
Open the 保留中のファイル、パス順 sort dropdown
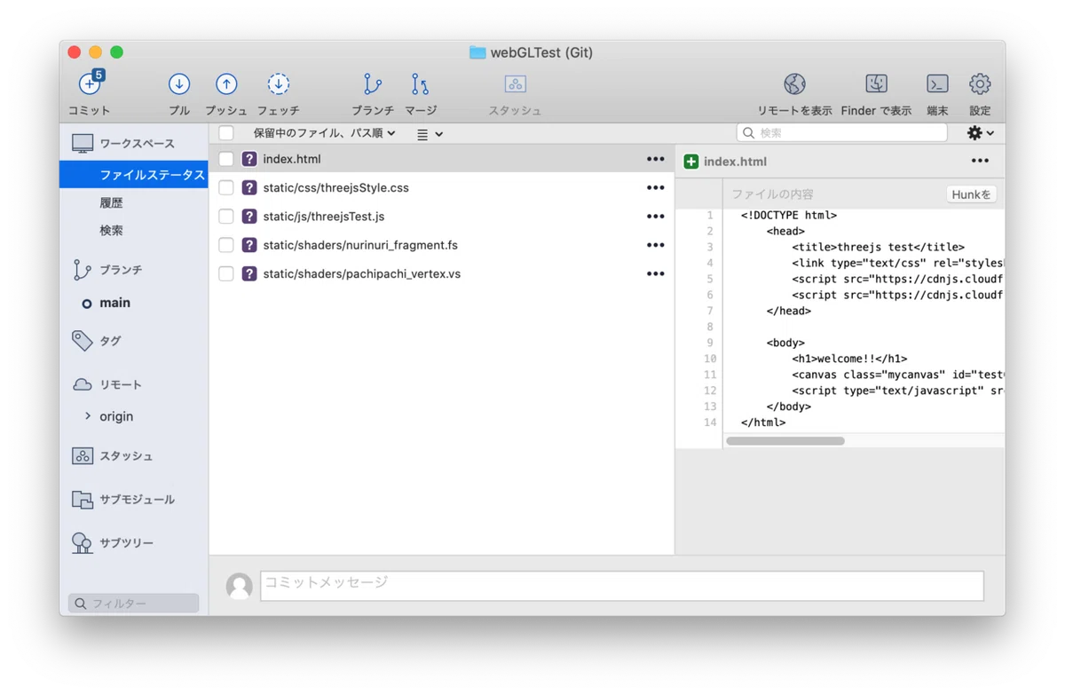coord(324,133)
